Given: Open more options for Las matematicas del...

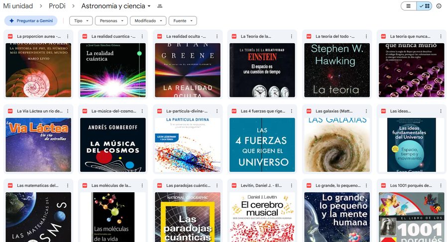Looking at the screenshot, I should point(68,185).
